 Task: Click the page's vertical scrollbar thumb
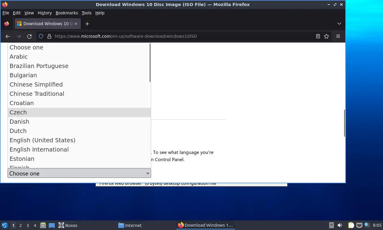pyautogui.click(x=344, y=123)
